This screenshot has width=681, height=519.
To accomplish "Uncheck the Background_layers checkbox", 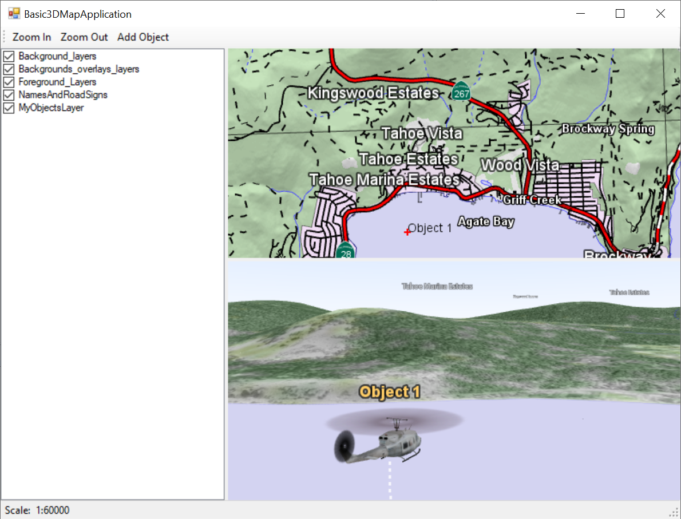I will tap(9, 56).
